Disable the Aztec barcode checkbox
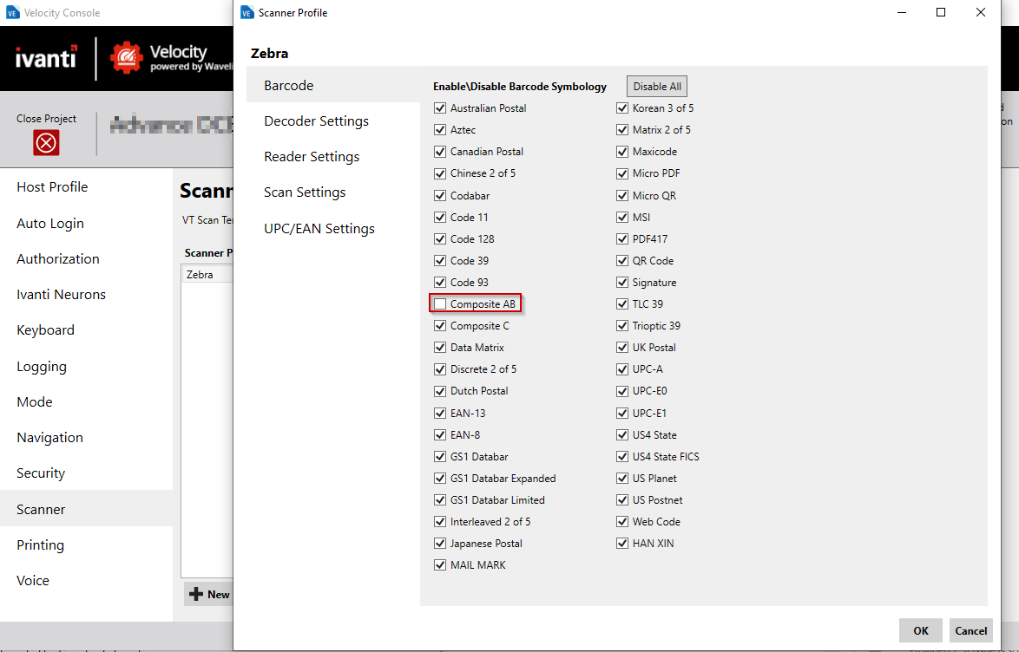Screen dimensions: 1019x652 pos(440,129)
